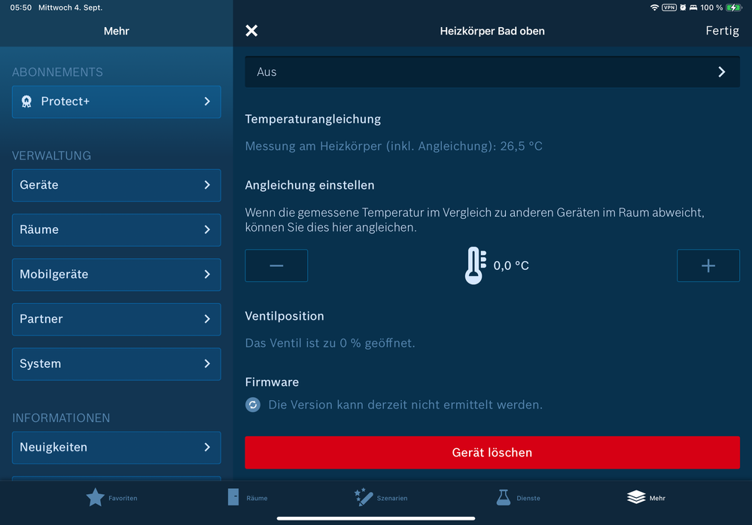752x525 pixels.
Task: Open the Dienste flask icon
Action: pyautogui.click(x=504, y=497)
